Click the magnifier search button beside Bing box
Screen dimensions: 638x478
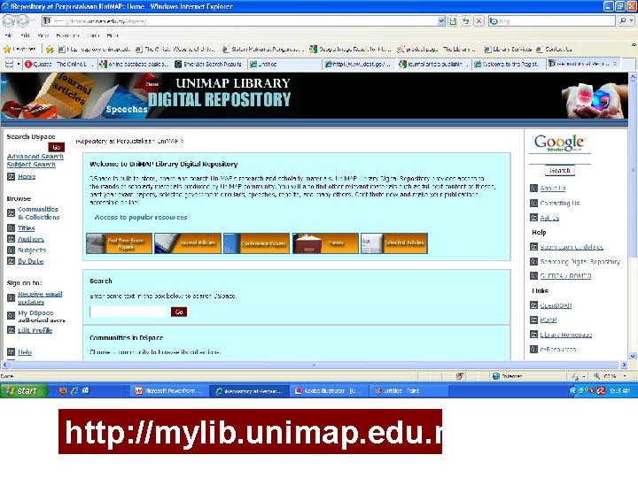(x=623, y=20)
